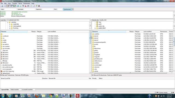The image size is (175, 98).
Task: Open the Site Manager dropdown arrow
Action: pos(4,6)
